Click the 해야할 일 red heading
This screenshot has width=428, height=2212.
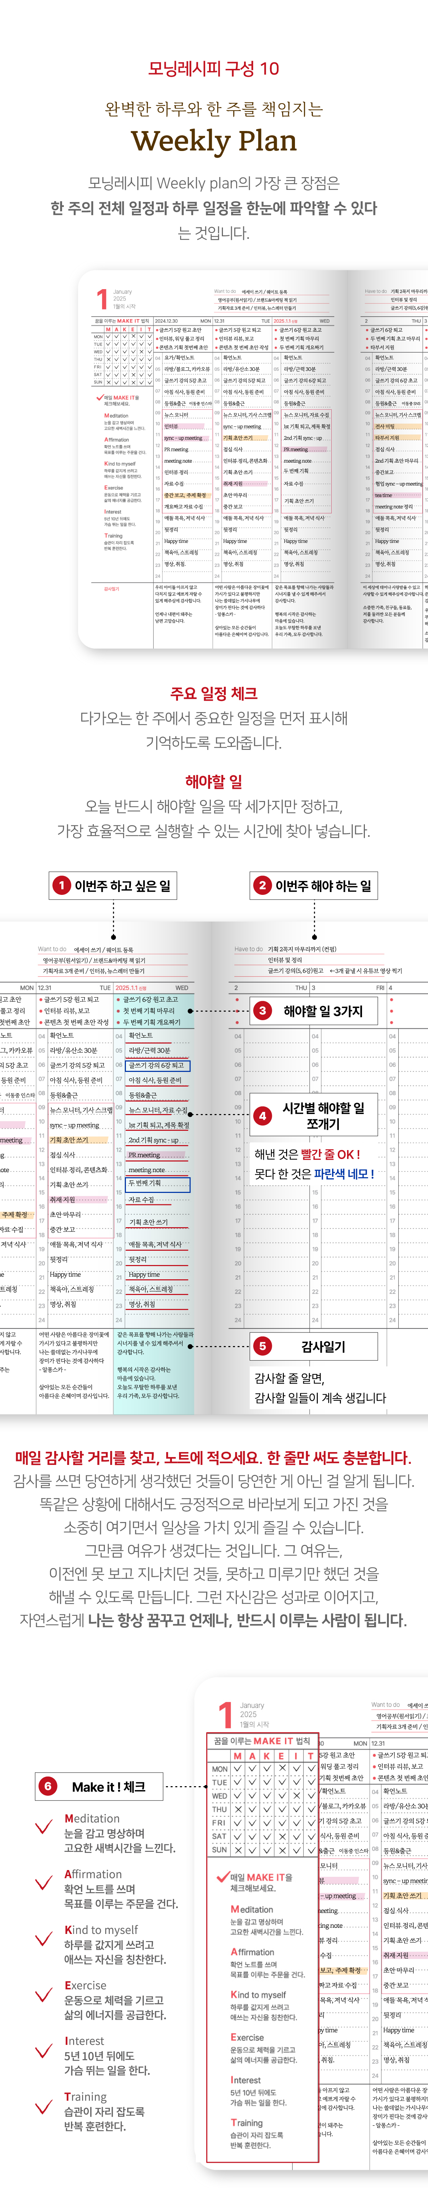tap(214, 781)
